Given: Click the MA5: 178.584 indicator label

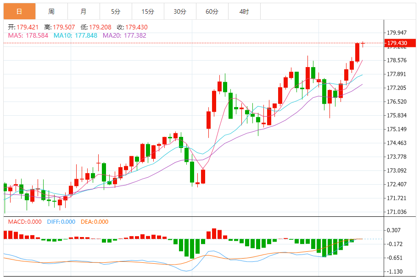Looking at the screenshot, I should pos(28,35).
